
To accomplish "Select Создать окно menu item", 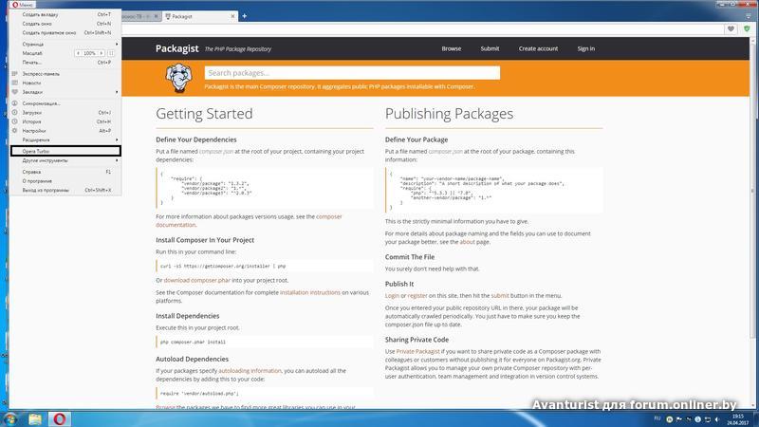I will [x=65, y=24].
